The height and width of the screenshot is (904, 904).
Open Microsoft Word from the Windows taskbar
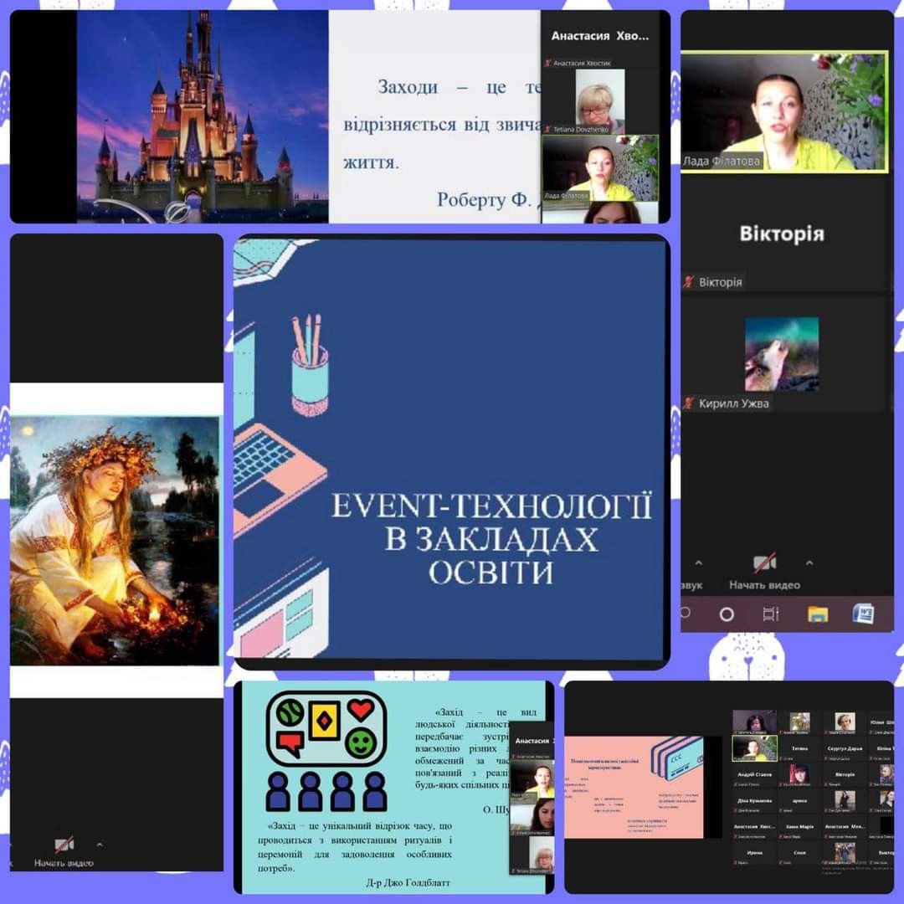863,614
